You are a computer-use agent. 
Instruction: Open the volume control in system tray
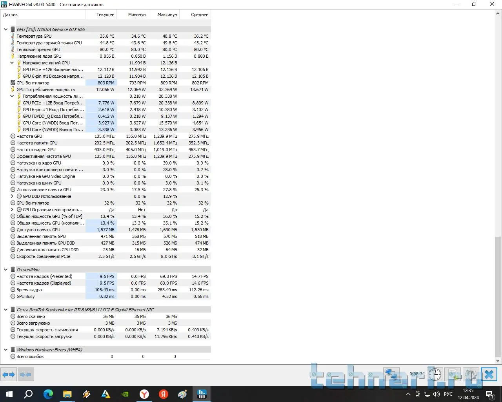[x=437, y=394]
